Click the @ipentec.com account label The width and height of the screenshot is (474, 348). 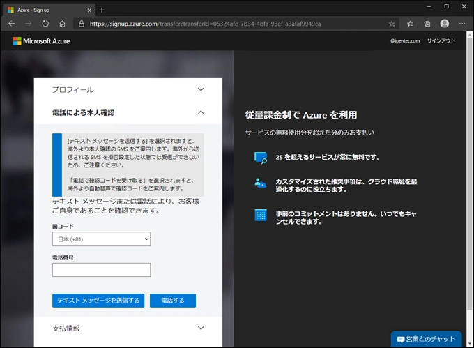405,41
